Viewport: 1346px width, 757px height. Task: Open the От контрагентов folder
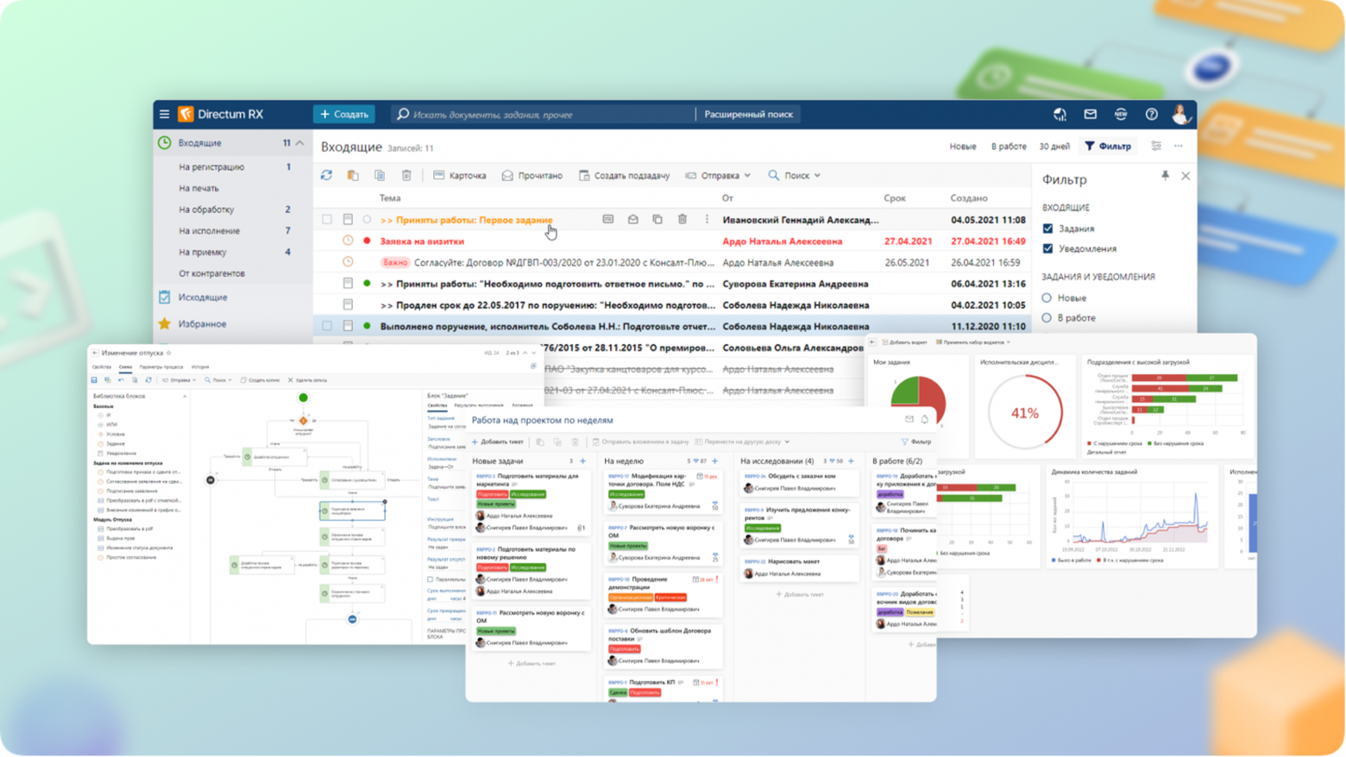tap(211, 273)
